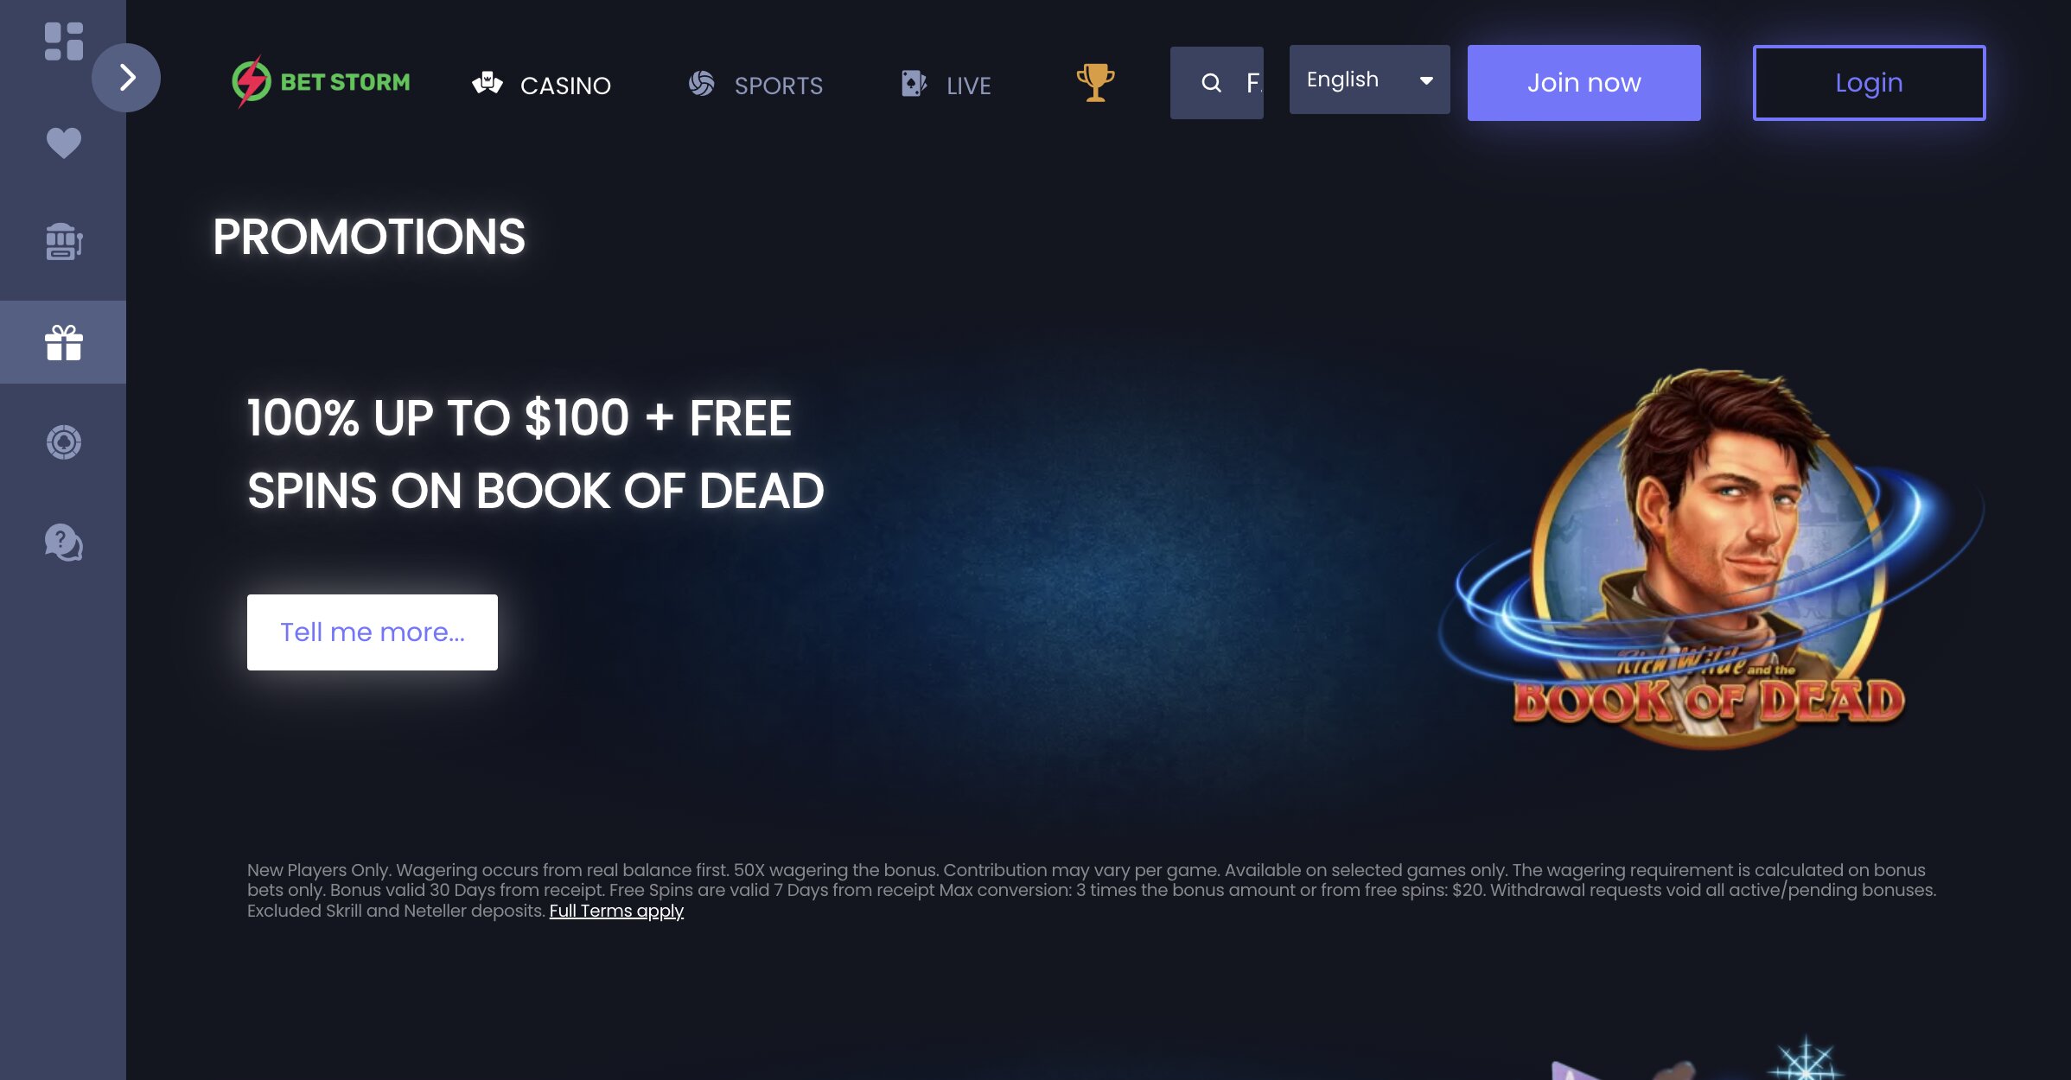The width and height of the screenshot is (2071, 1080).
Task: Select Tell me more button
Action: [x=373, y=632]
